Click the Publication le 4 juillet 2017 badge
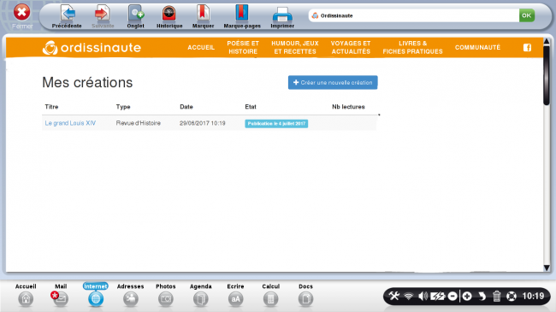 click(276, 123)
